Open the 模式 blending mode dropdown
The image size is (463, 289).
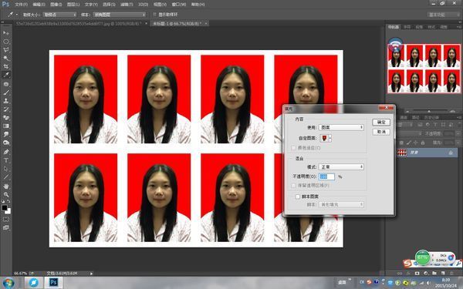click(x=341, y=167)
